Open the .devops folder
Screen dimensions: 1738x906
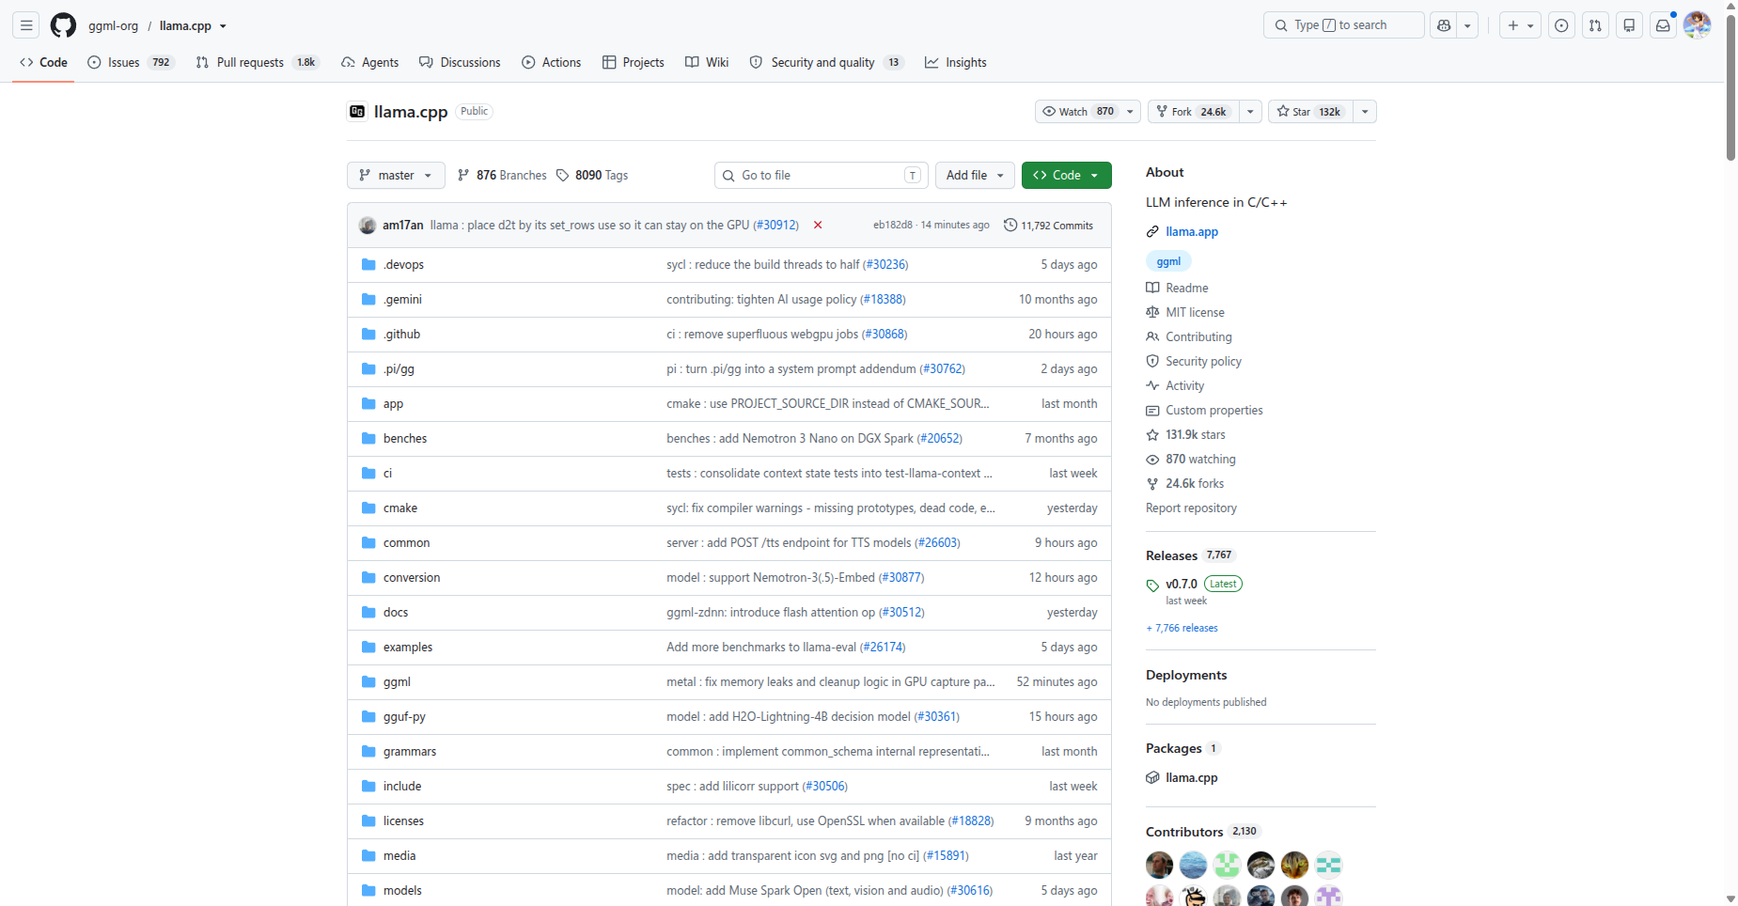(x=403, y=265)
